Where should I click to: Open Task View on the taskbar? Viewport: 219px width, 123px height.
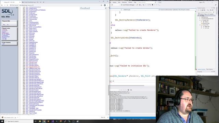coord(36,121)
